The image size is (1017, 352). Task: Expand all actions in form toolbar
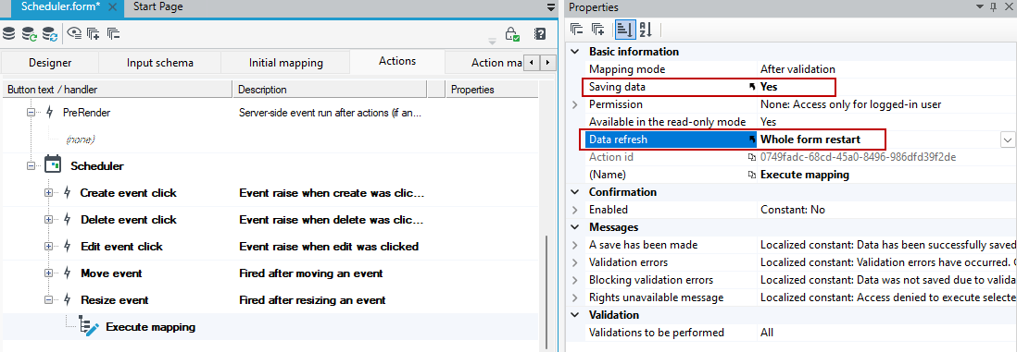pos(94,33)
